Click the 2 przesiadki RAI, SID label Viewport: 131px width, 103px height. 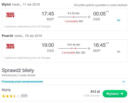[74, 53]
